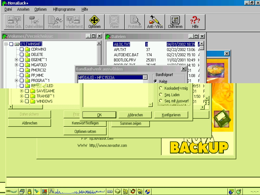Click Abbrechen in the Bandlaufwerk dialog

tap(135, 115)
